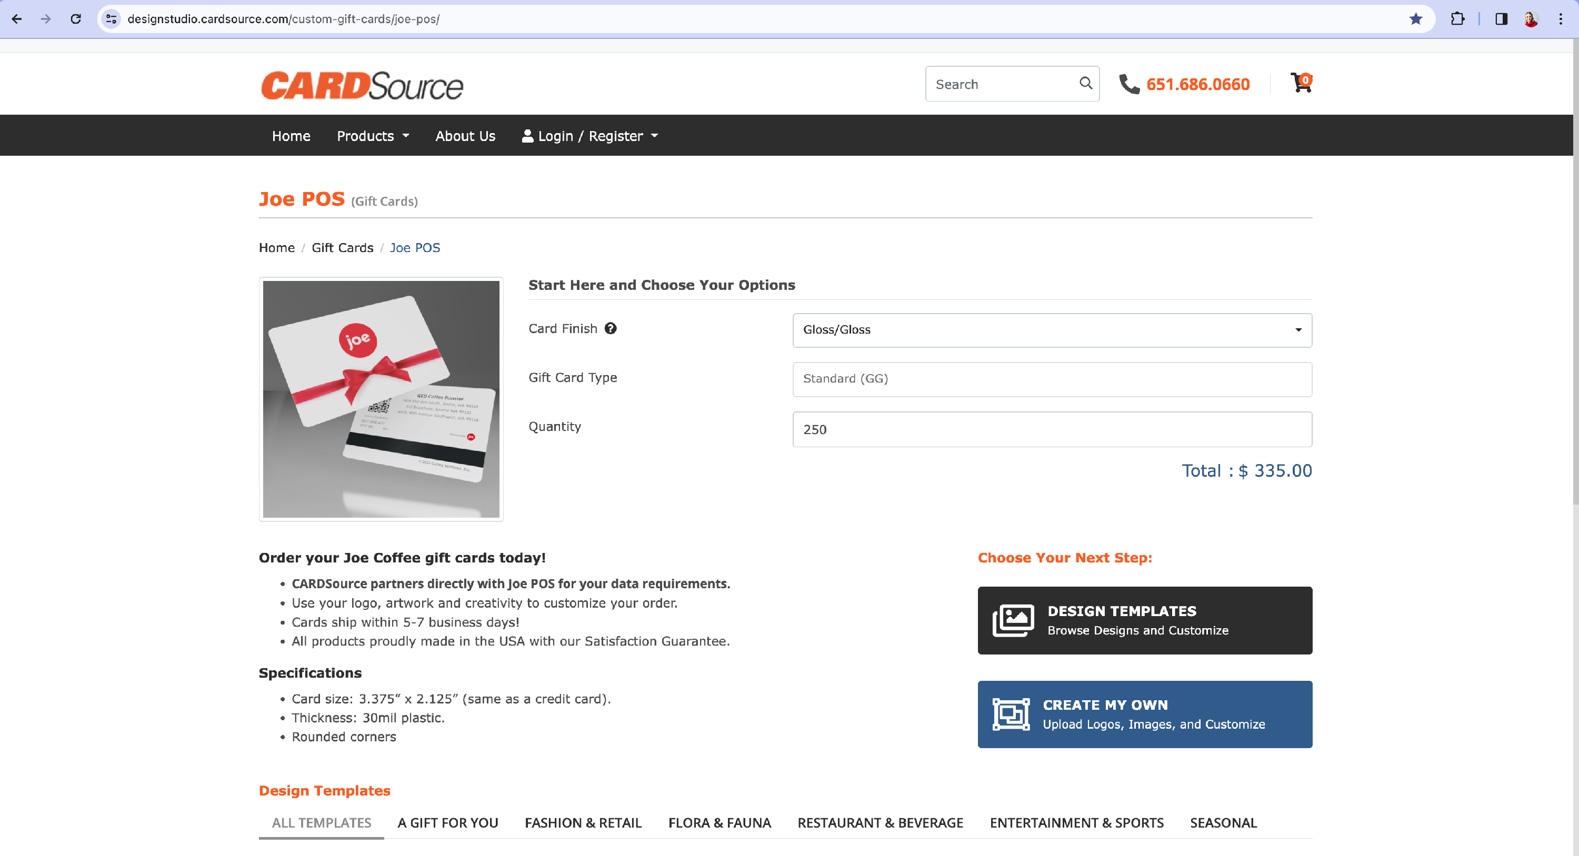Viewport: 1579px width, 856px height.
Task: Open the Chrome three-dot menu
Action: [x=1561, y=19]
